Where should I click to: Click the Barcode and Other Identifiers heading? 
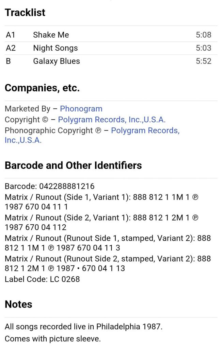[73, 165]
